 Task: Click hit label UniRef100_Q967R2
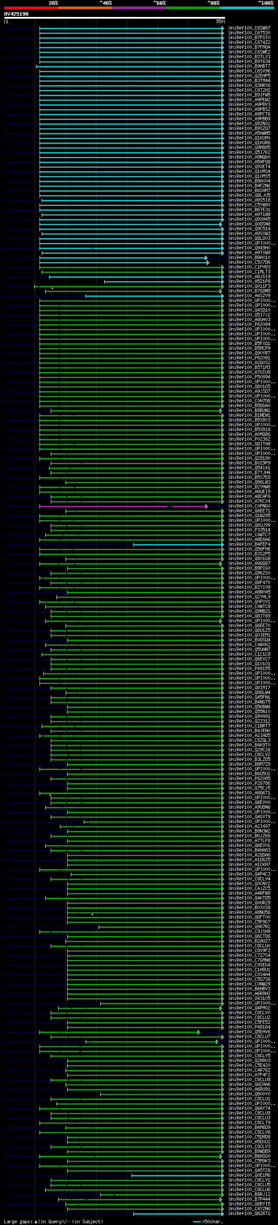(x=249, y=927)
